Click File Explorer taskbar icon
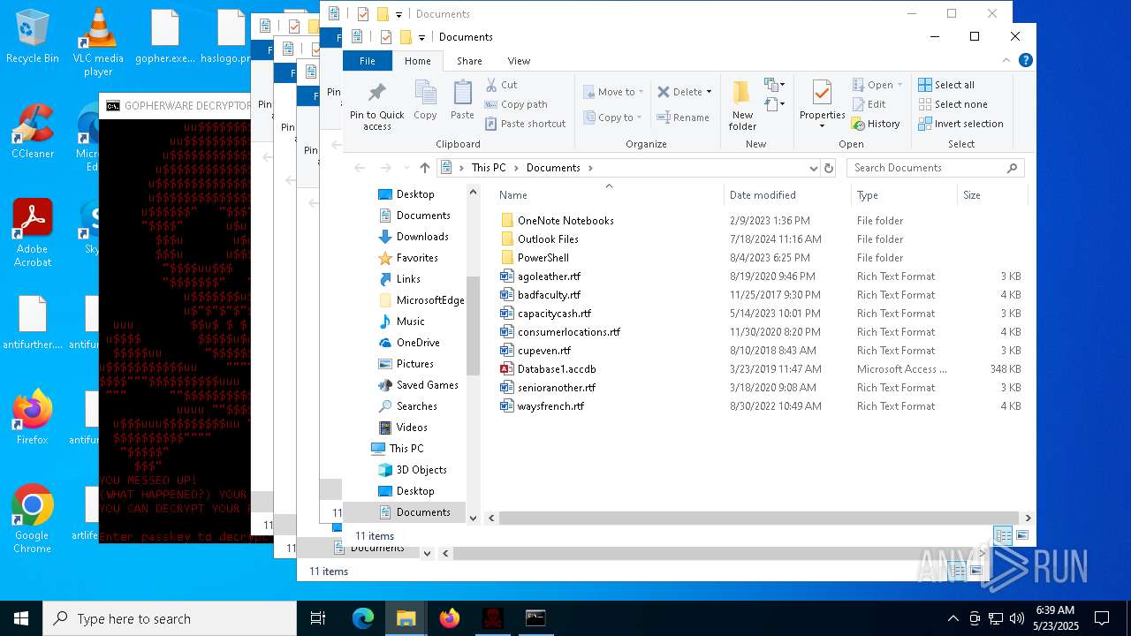The width and height of the screenshot is (1131, 636). 406,618
